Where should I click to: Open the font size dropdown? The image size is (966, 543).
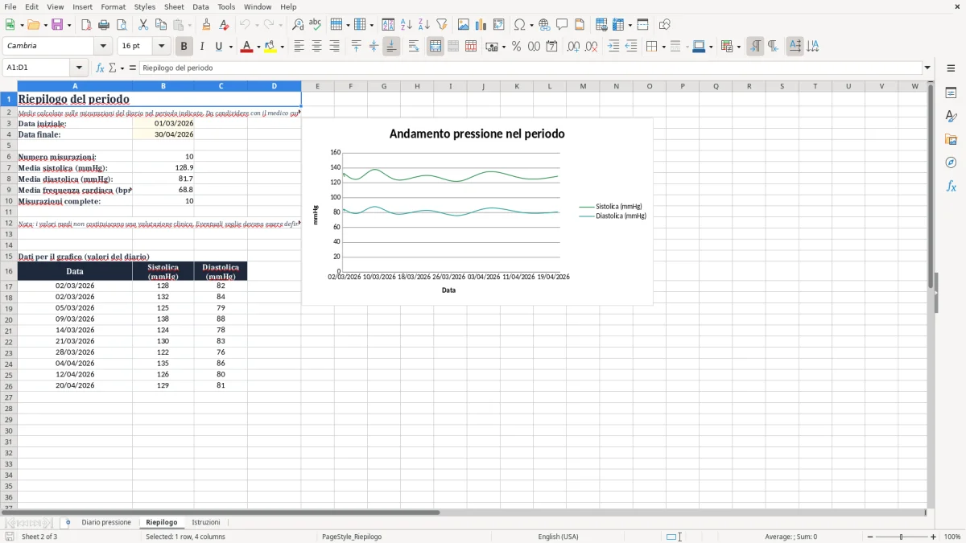coord(161,47)
